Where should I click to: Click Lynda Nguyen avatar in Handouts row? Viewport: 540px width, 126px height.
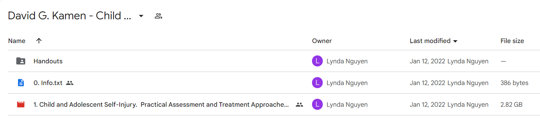tap(317, 61)
